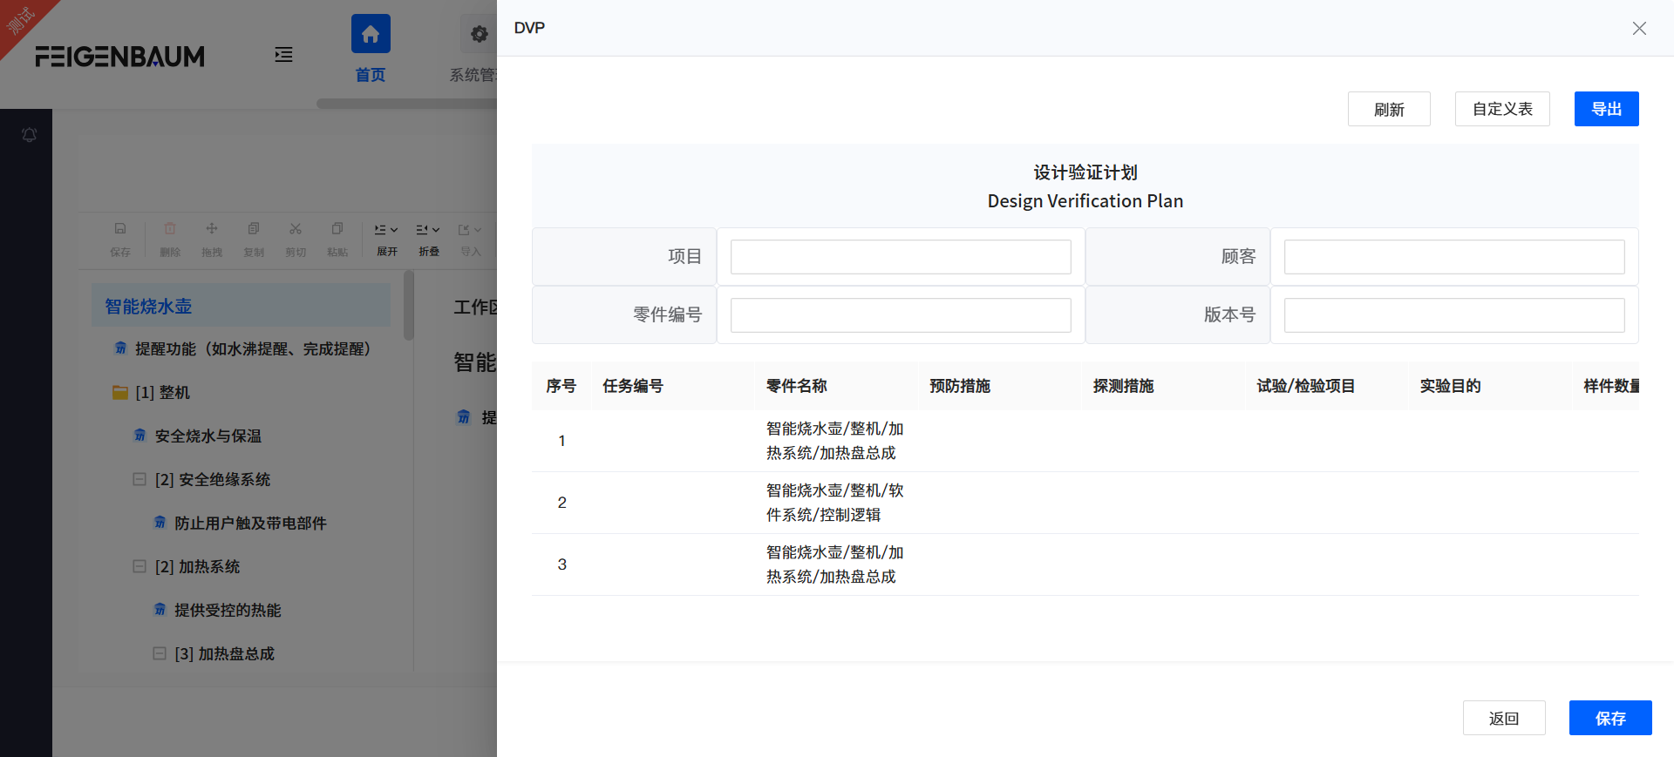The height and width of the screenshot is (757, 1674).
Task: Focus the 顾客 input field
Action: click(1454, 257)
